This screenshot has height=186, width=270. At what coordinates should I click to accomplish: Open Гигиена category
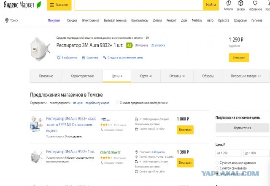(x=256, y=21)
